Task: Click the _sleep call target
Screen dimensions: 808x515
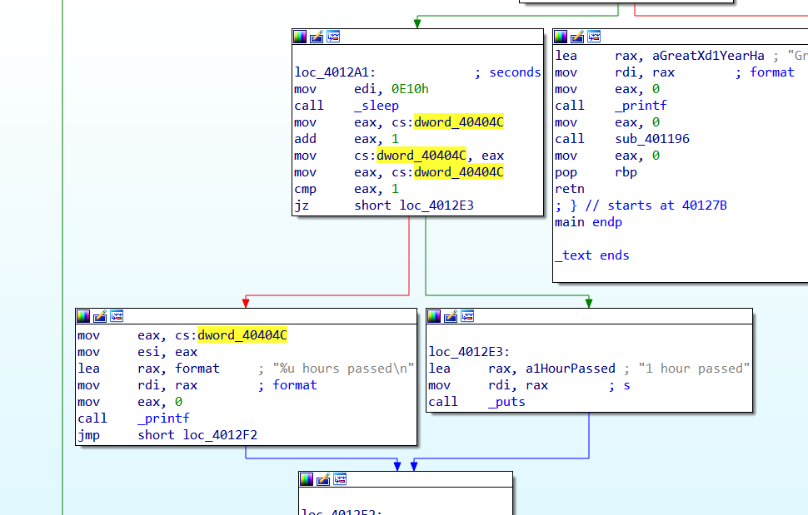Action: (x=377, y=106)
